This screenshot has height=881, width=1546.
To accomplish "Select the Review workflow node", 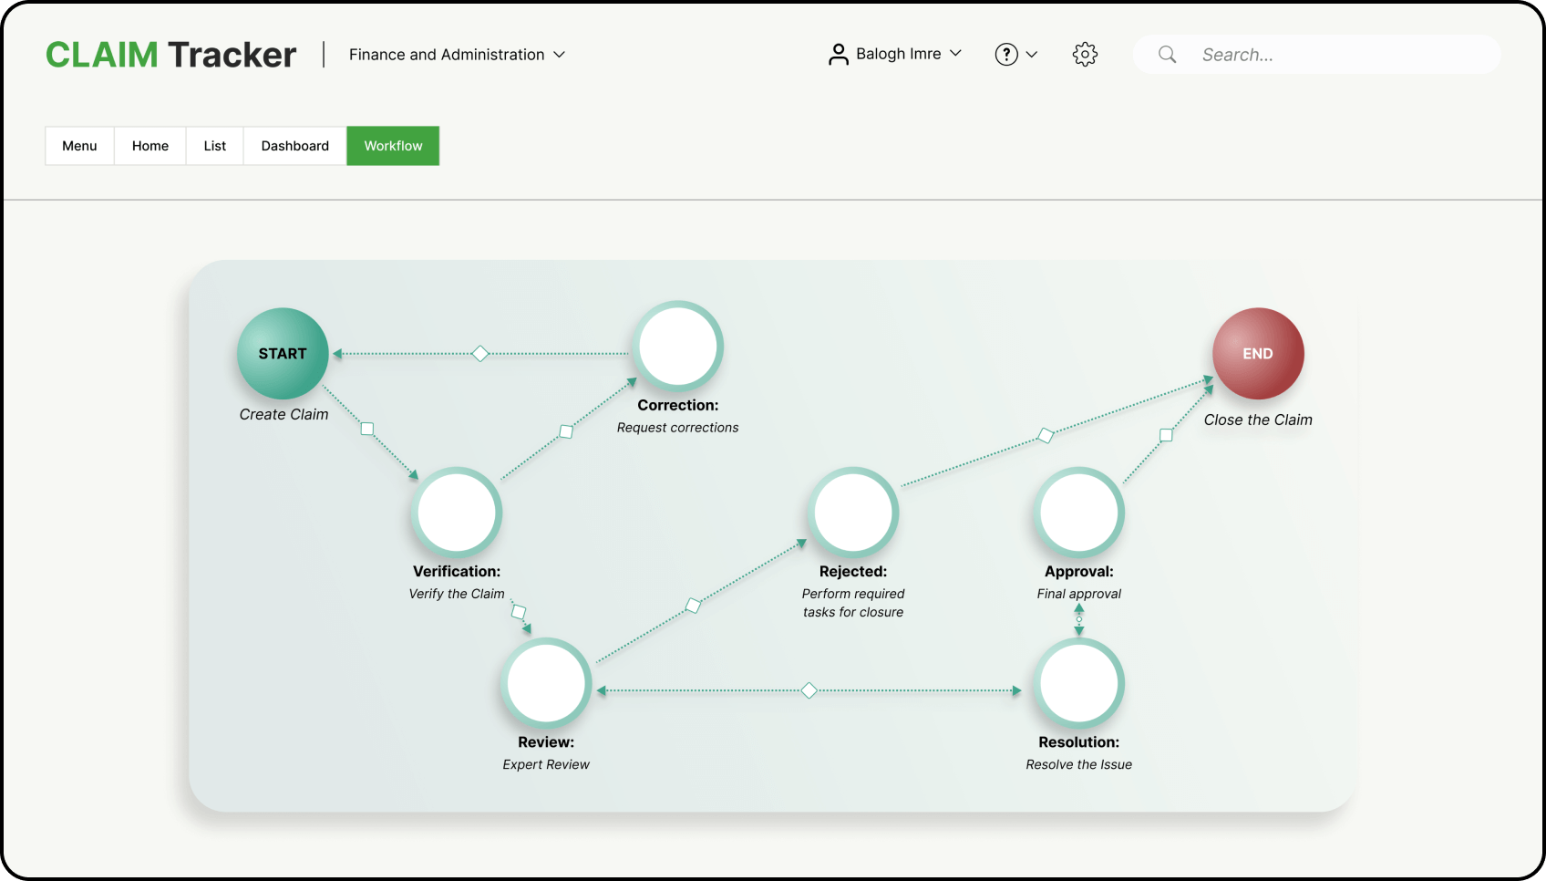I will [x=546, y=683].
